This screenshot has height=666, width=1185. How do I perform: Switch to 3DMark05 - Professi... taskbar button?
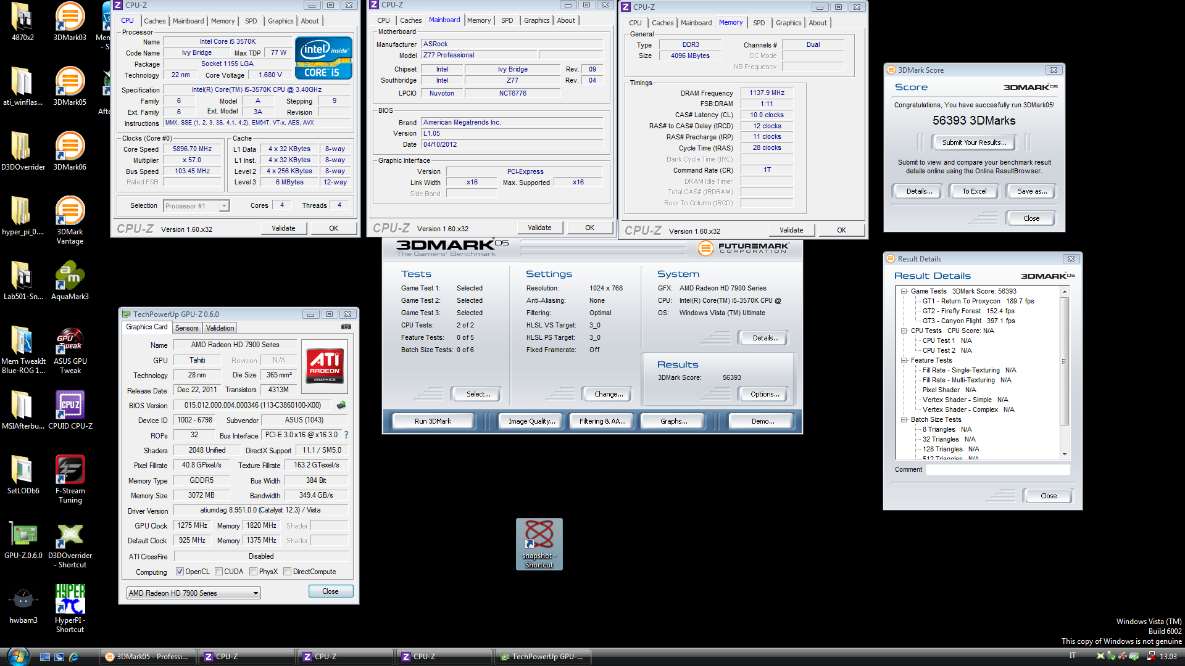pyautogui.click(x=148, y=657)
